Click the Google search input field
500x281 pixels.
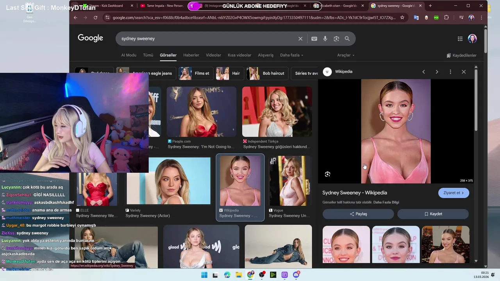point(207,39)
